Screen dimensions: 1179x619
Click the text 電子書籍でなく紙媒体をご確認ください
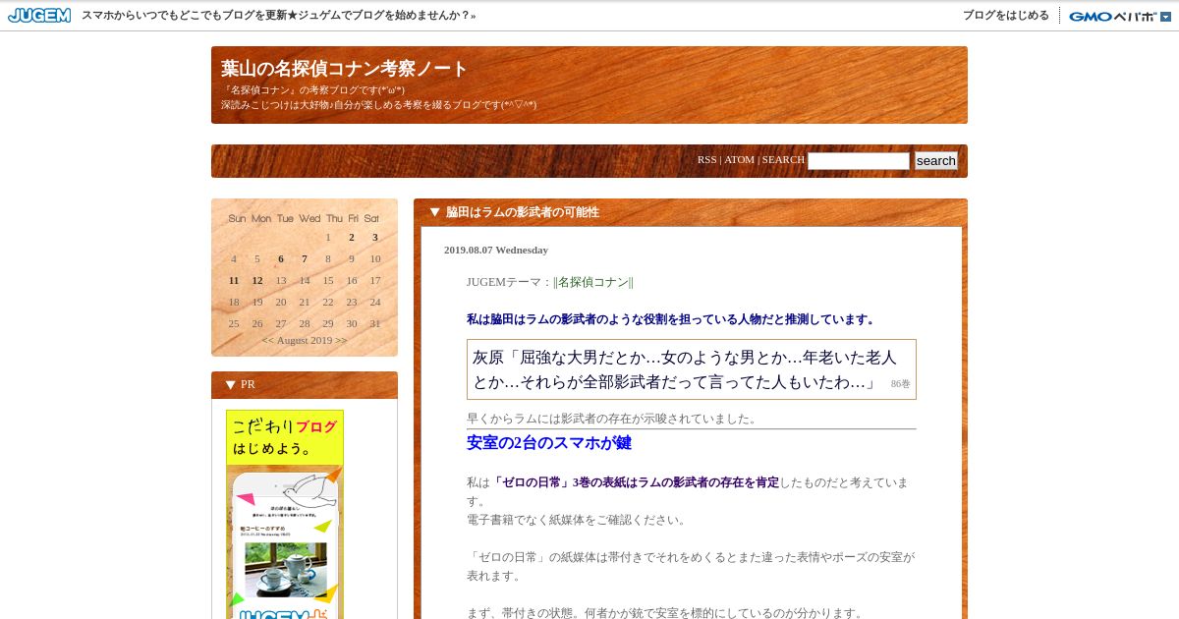tap(577, 520)
